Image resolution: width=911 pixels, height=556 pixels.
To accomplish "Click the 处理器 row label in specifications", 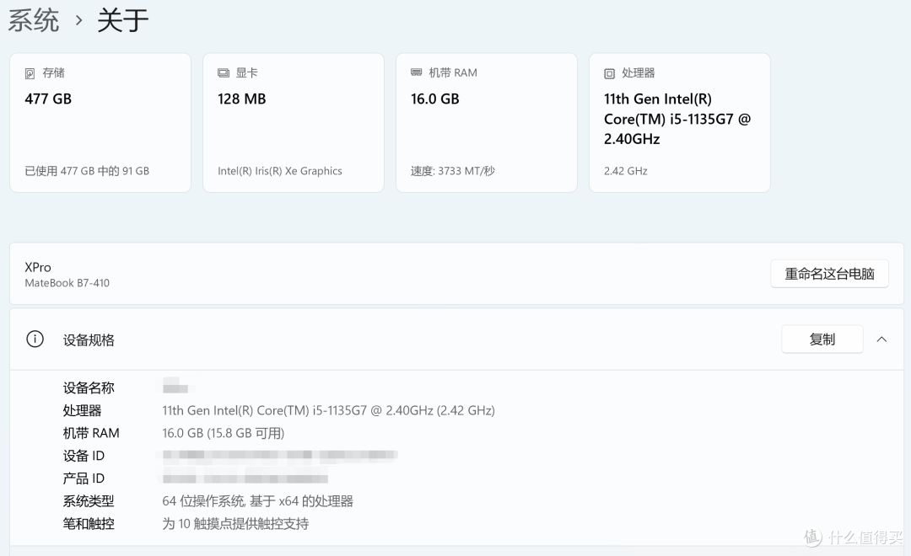I will tap(82, 410).
